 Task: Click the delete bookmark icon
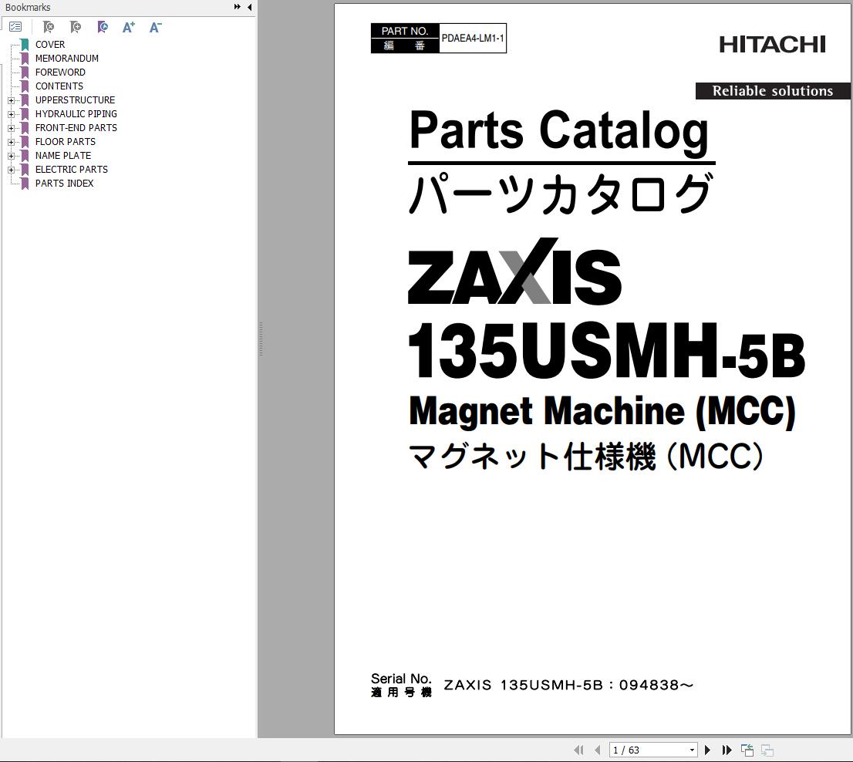pyautogui.click(x=48, y=27)
